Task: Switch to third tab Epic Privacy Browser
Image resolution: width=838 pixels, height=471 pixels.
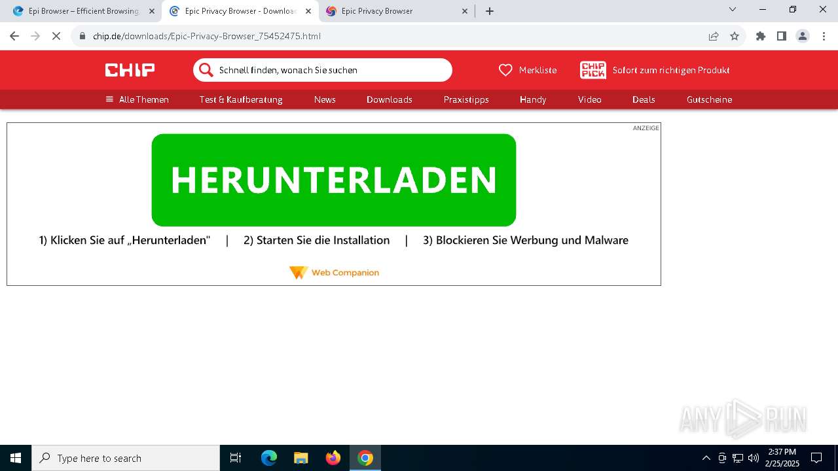Action: coord(397,11)
